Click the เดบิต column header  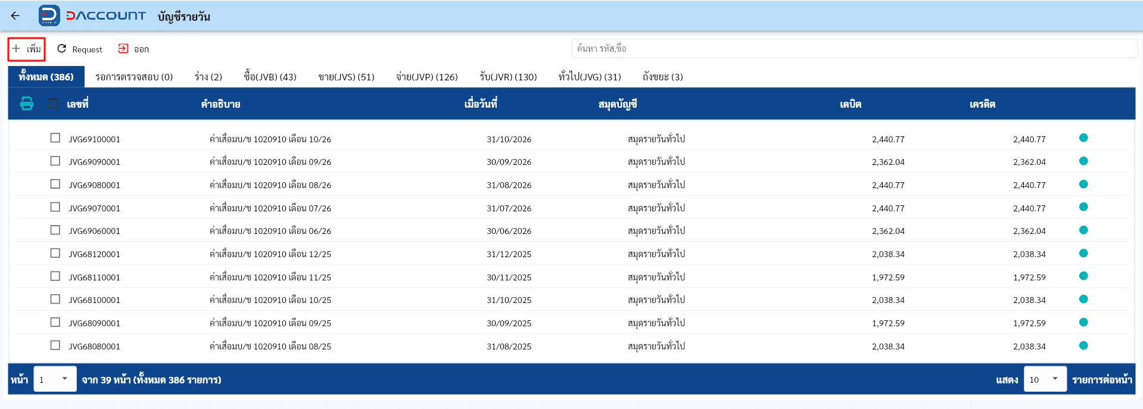(x=851, y=104)
